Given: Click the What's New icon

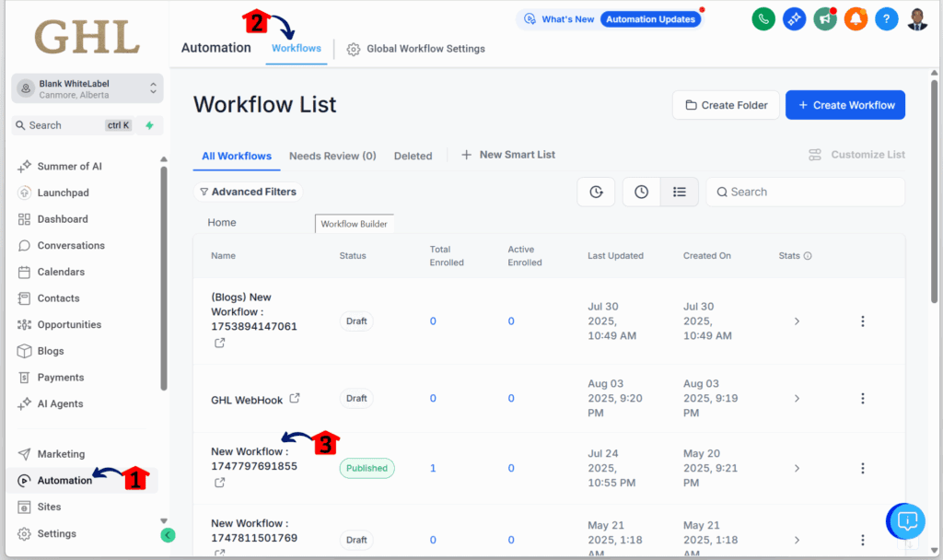Looking at the screenshot, I should 530,19.
